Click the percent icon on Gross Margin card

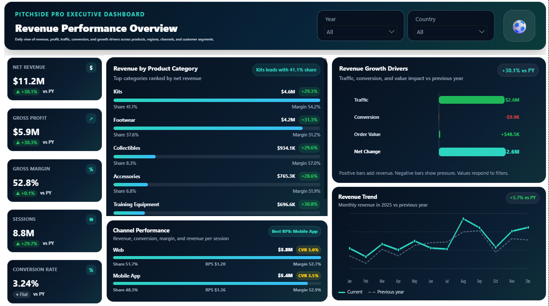coord(91,169)
